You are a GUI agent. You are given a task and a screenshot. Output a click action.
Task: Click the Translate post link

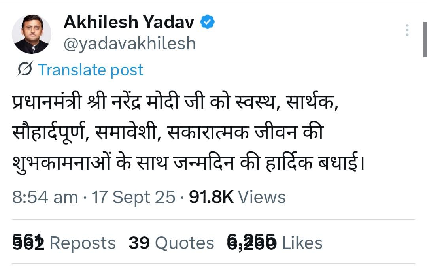(x=91, y=70)
